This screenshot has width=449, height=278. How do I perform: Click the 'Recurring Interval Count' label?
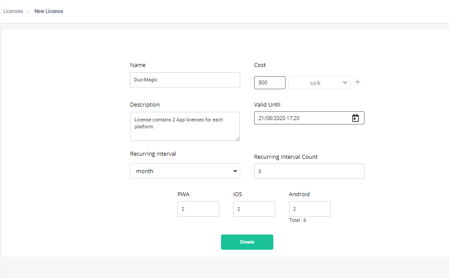[x=286, y=157]
